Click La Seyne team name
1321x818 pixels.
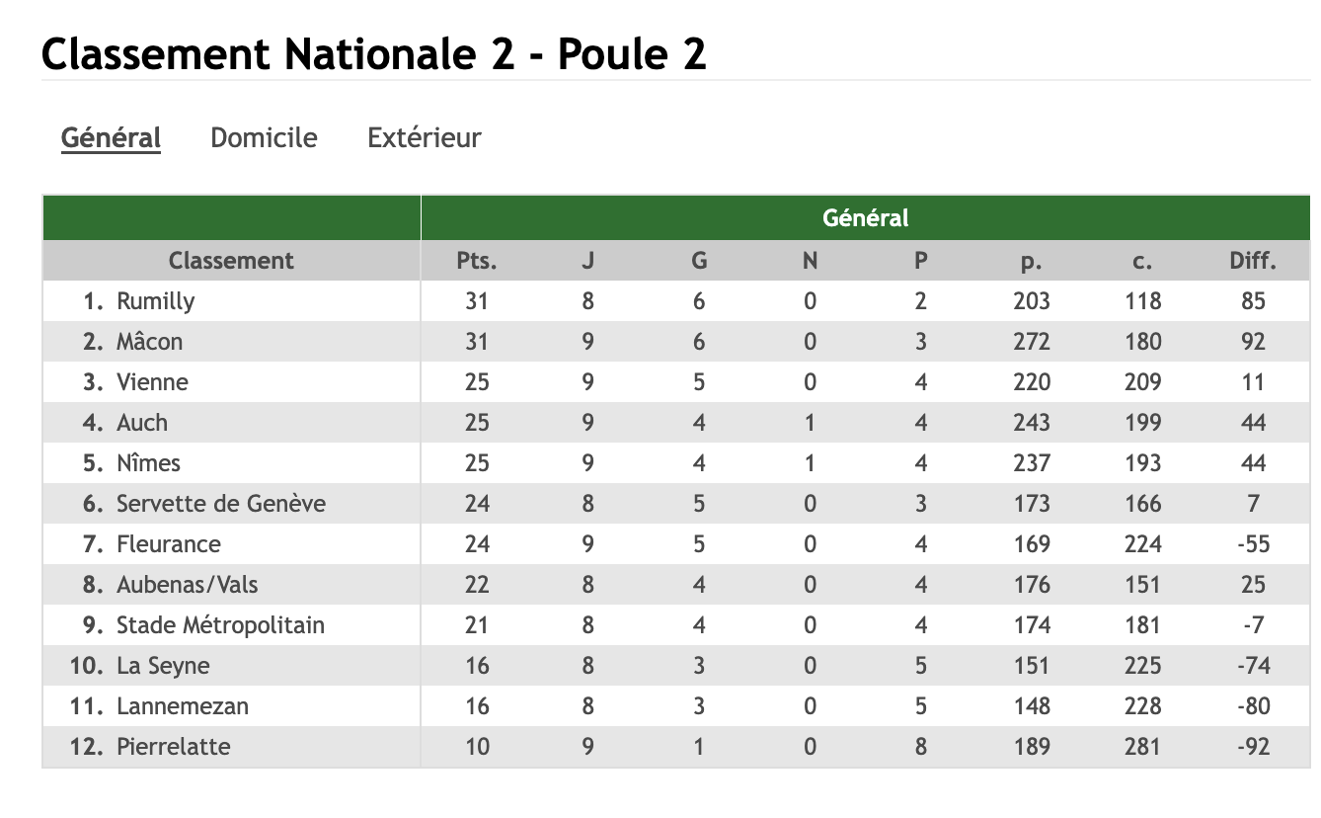pos(163,666)
